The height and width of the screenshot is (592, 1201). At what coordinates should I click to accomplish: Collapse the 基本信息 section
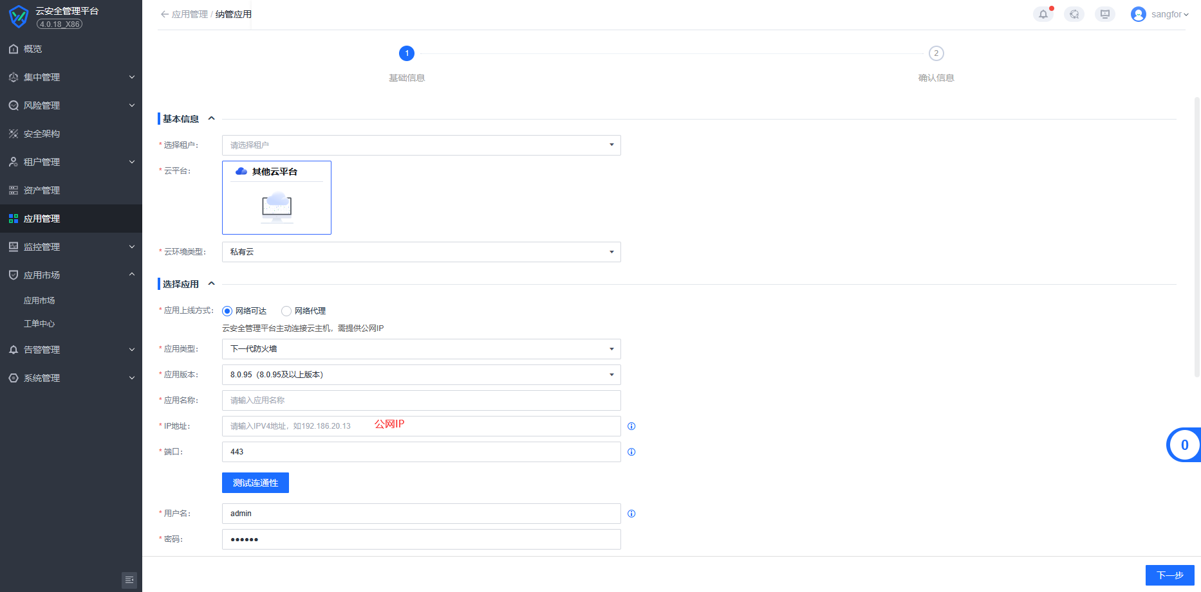211,119
